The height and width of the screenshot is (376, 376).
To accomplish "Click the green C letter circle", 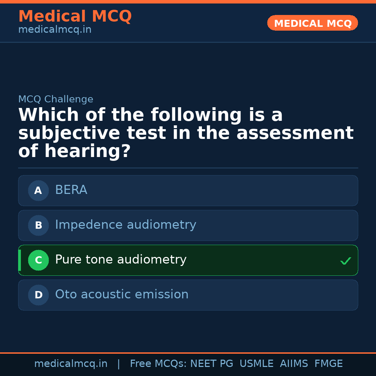I will 38,260.
